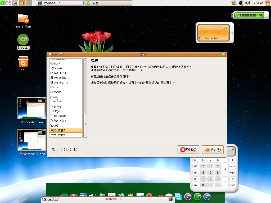Viewport: 271px width, 203px height.
Task: Switch to the second empty workspace
Action: 29,3
